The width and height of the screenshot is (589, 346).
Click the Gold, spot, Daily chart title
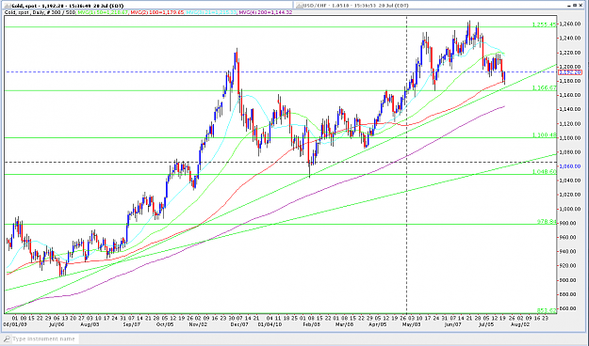[41, 12]
